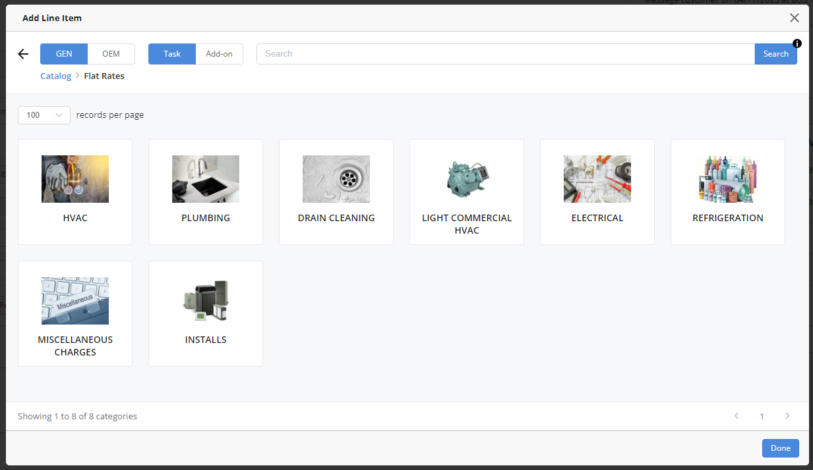813x470 pixels.
Task: Open the Plumbing category sink image
Action: click(x=206, y=179)
